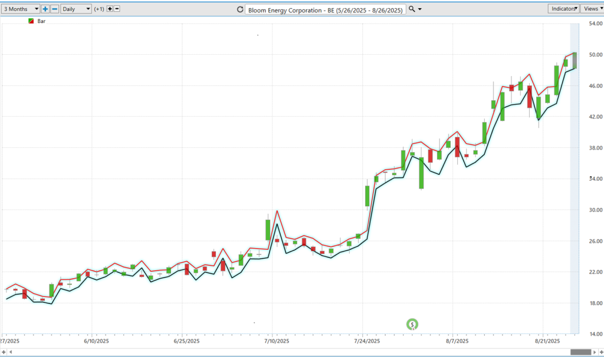Click the Bloom Energy Corporation symbol field
604x357 pixels.
click(325, 9)
